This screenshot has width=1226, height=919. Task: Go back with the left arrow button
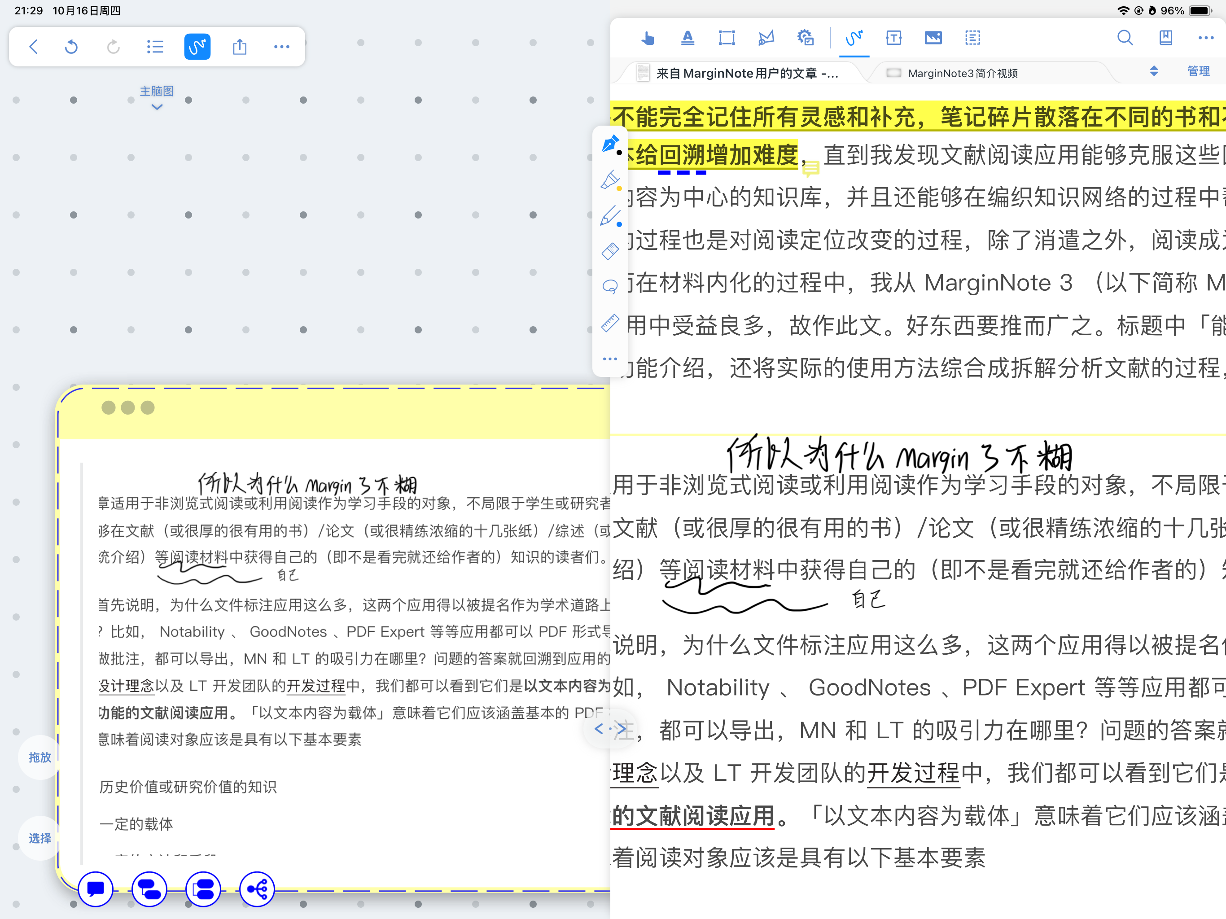[x=34, y=47]
